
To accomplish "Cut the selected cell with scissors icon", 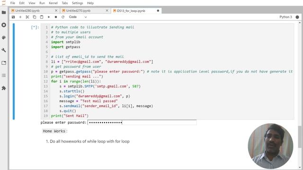I will pyautogui.click(x=27, y=17).
